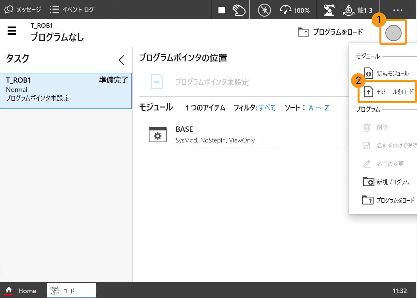Open the hamburger main menu

(12, 31)
